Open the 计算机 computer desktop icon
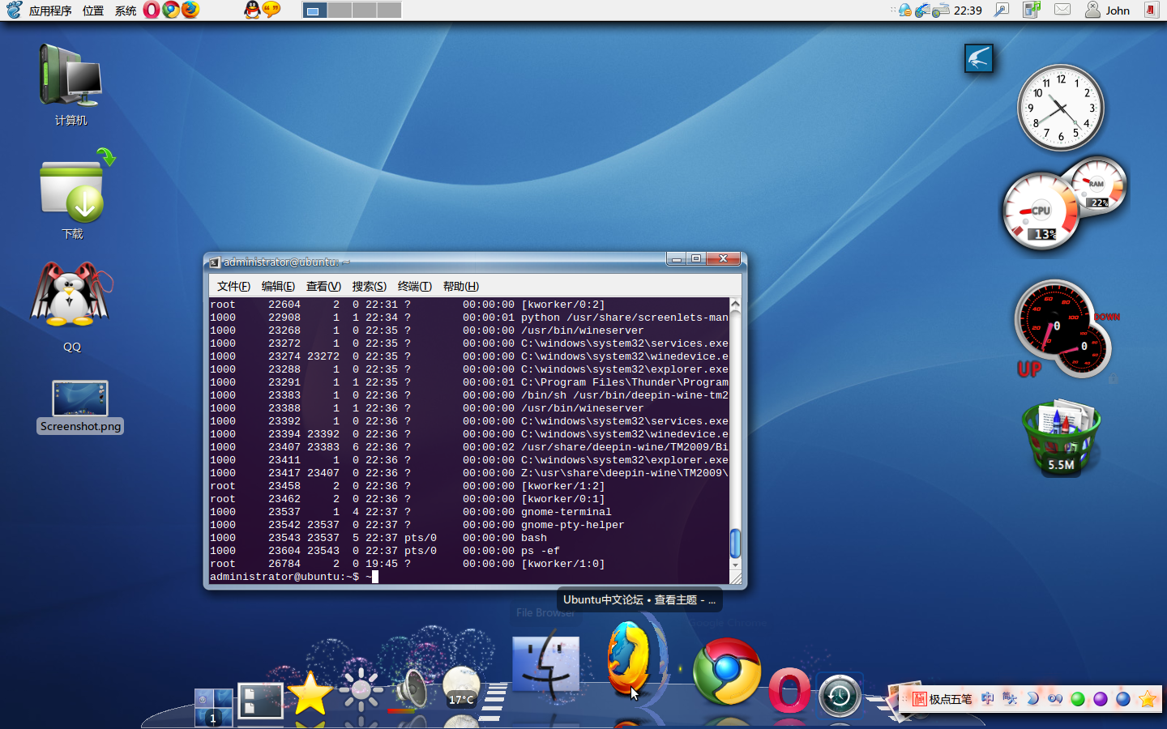 [x=71, y=85]
